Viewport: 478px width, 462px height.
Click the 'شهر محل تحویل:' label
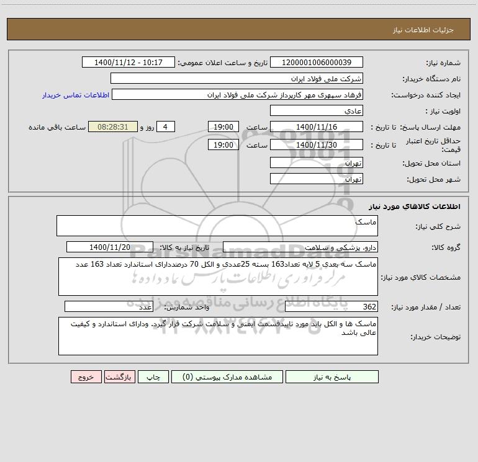coord(434,180)
